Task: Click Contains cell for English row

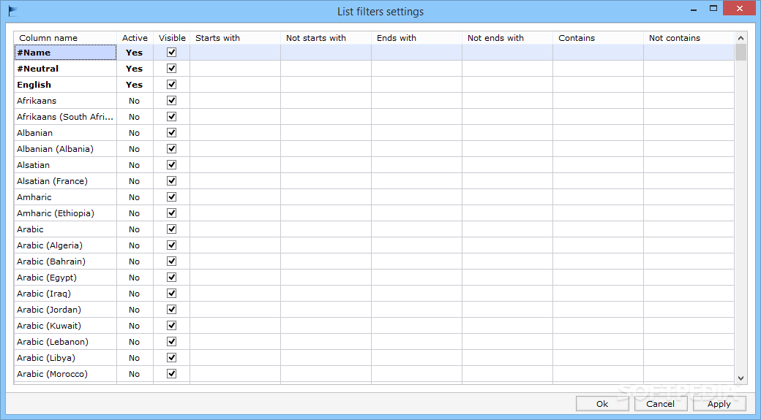Action: pos(599,84)
